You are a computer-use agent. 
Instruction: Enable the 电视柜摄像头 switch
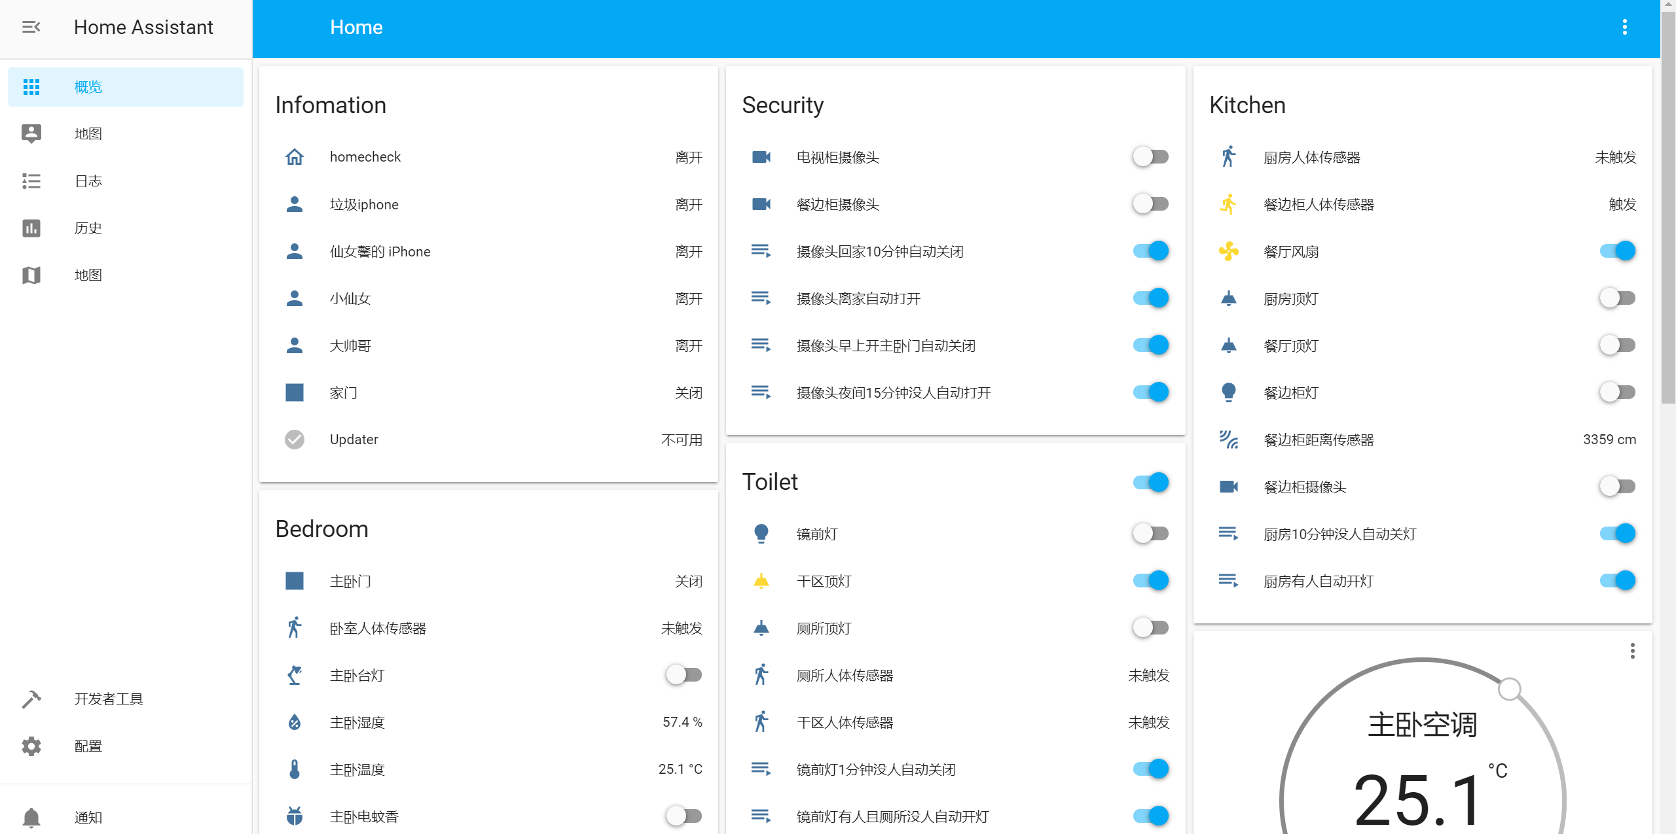point(1150,157)
